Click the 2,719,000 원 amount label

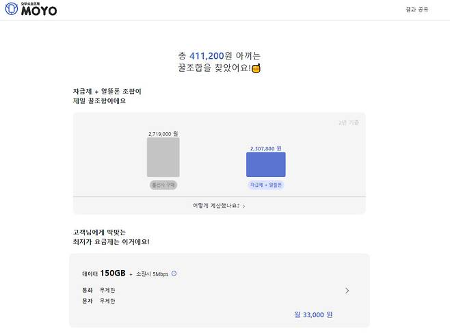163,134
